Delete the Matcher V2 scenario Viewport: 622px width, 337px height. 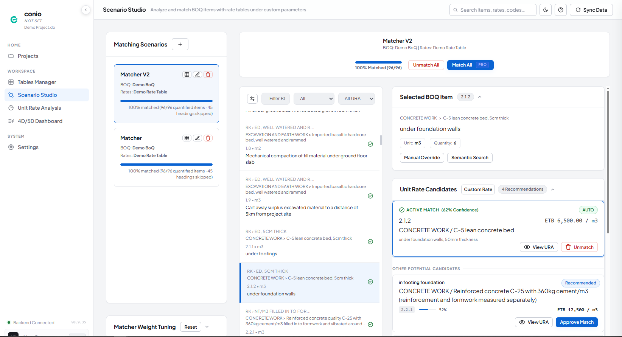(208, 75)
